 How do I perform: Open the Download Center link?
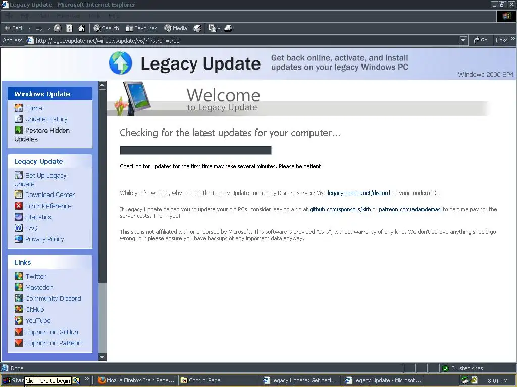[x=50, y=195]
